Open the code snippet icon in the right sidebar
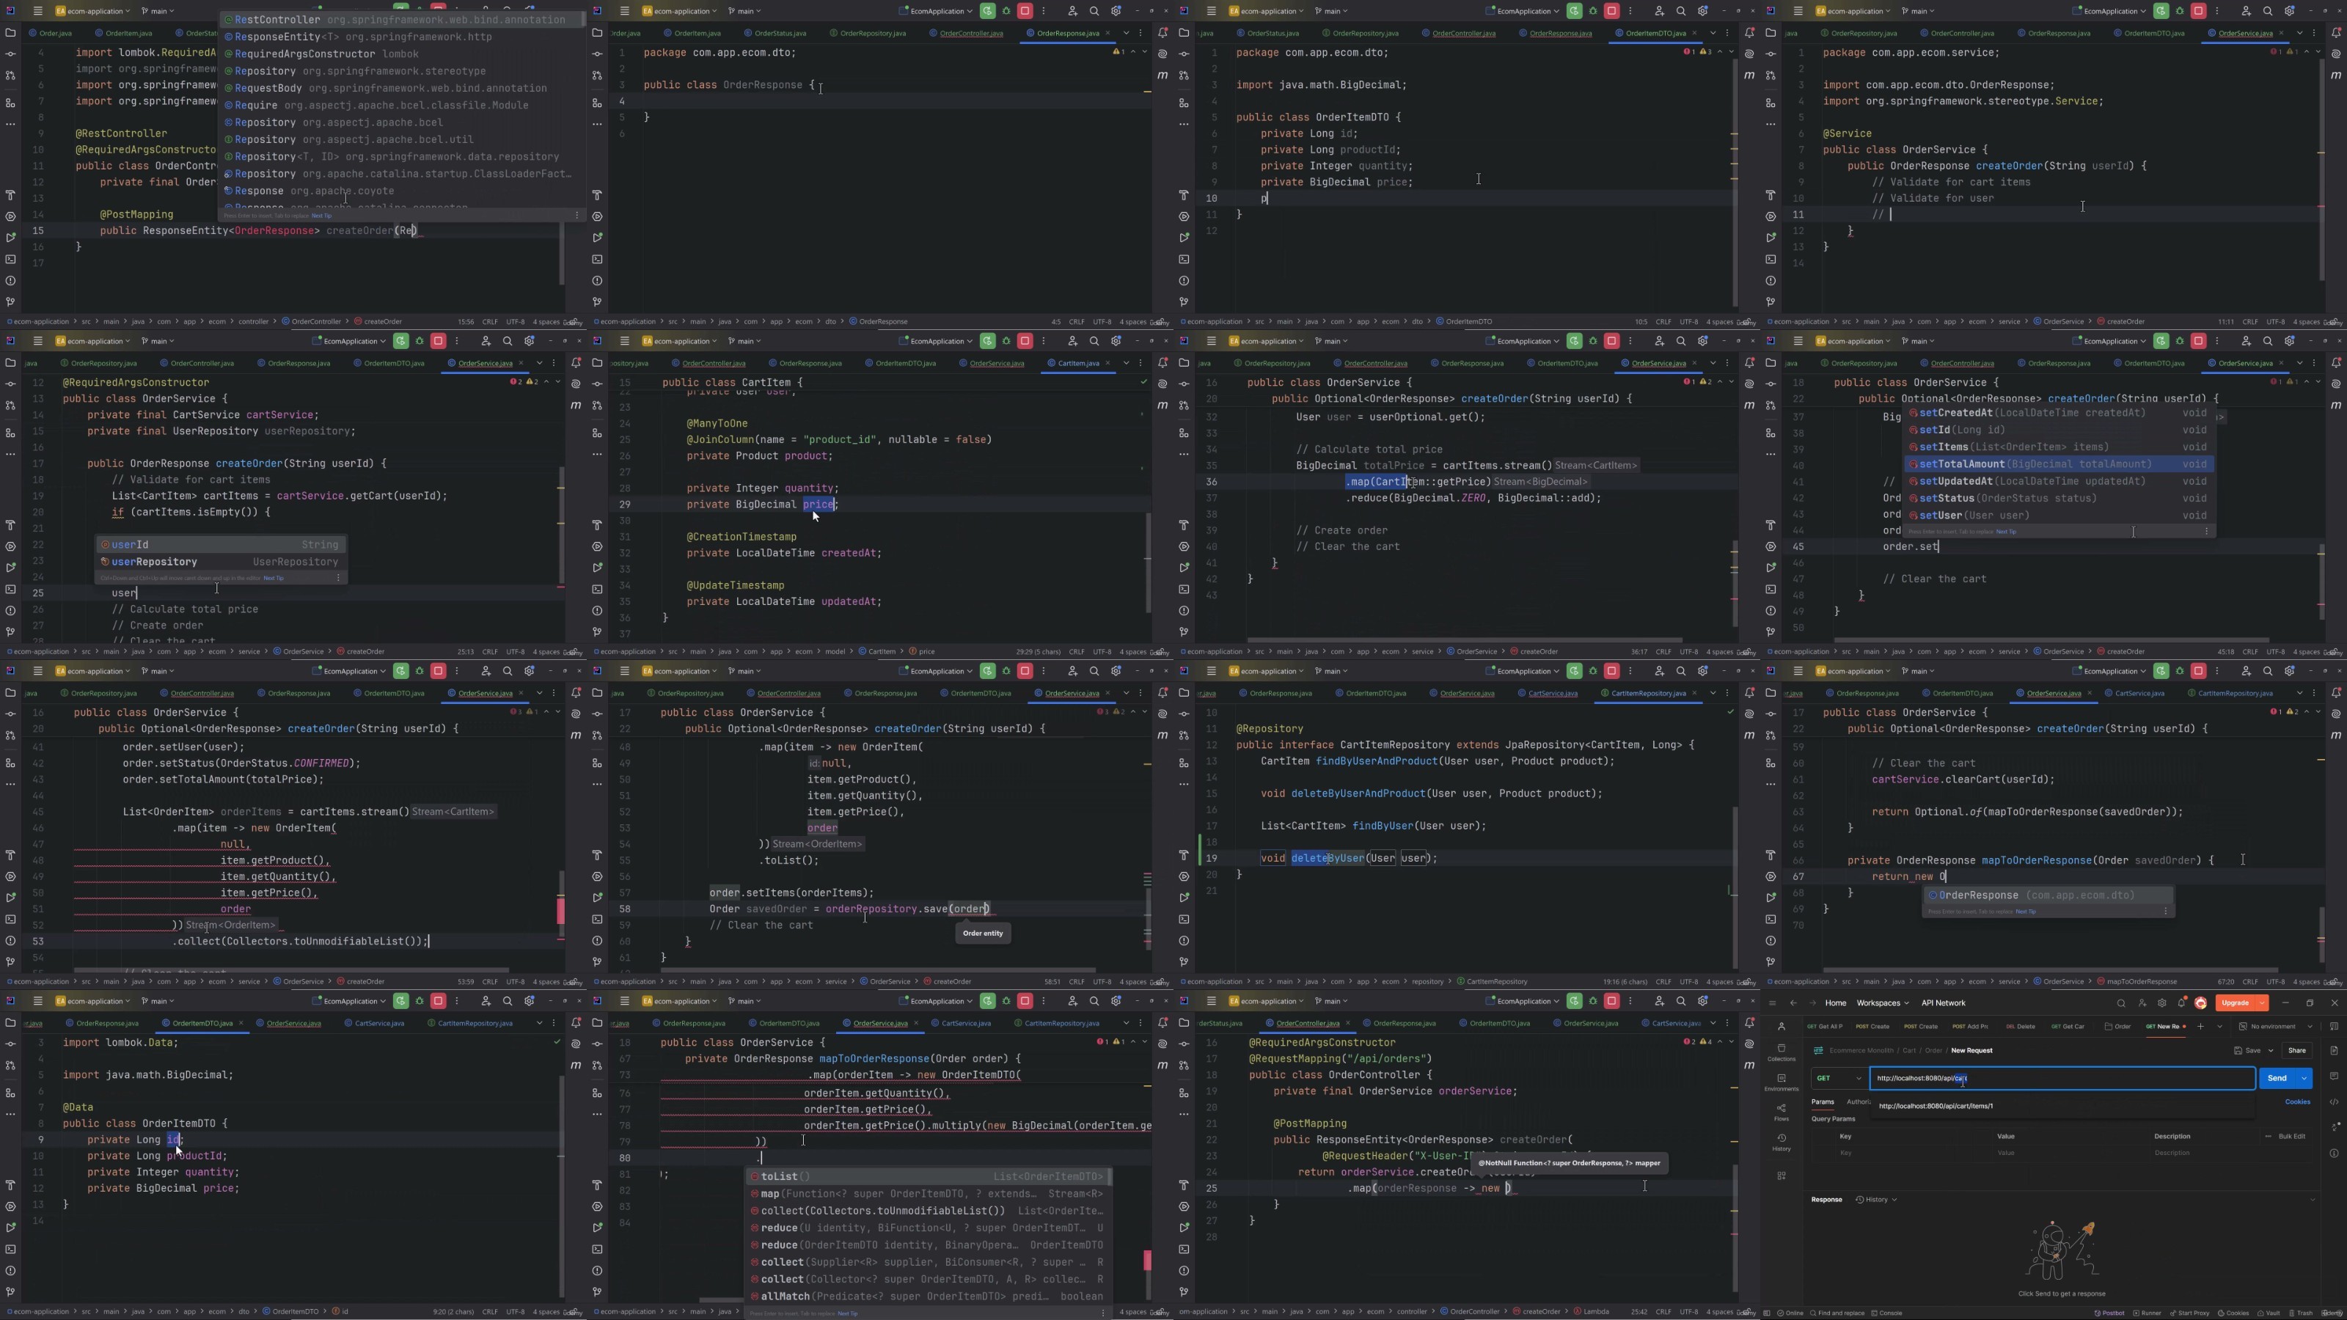Viewport: 2347px width, 1320px height. click(2335, 1102)
